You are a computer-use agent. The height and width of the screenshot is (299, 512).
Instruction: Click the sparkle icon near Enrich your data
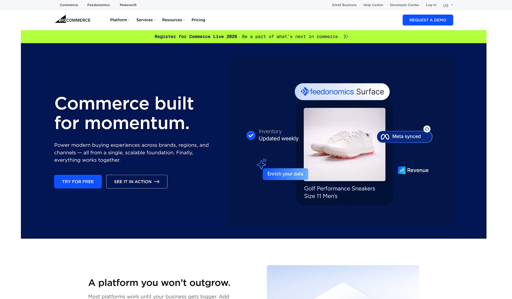click(262, 164)
